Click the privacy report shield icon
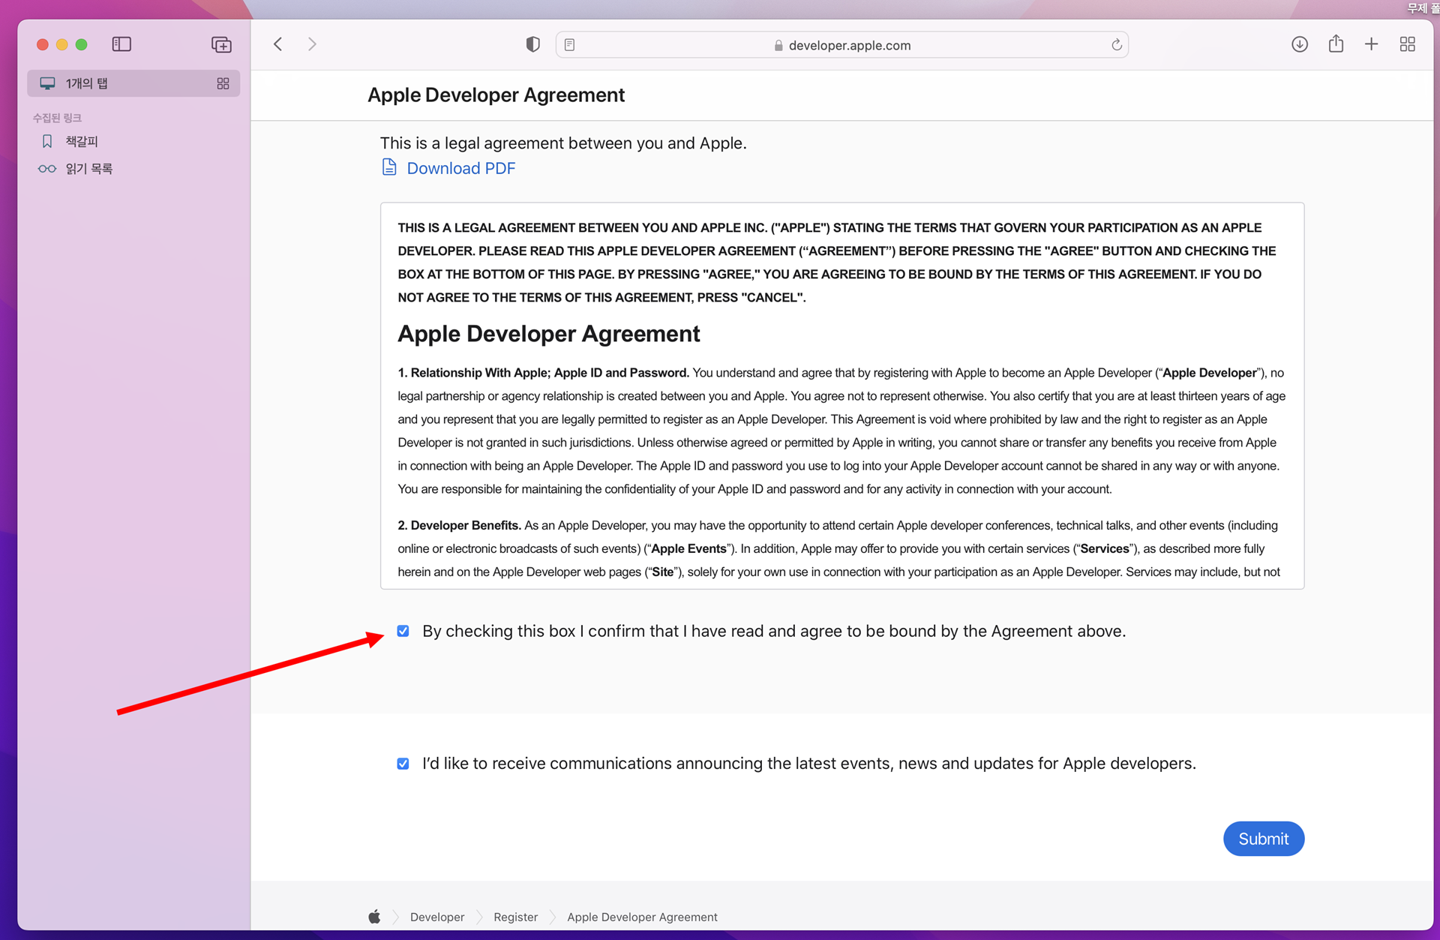Viewport: 1440px width, 940px height. point(532,44)
